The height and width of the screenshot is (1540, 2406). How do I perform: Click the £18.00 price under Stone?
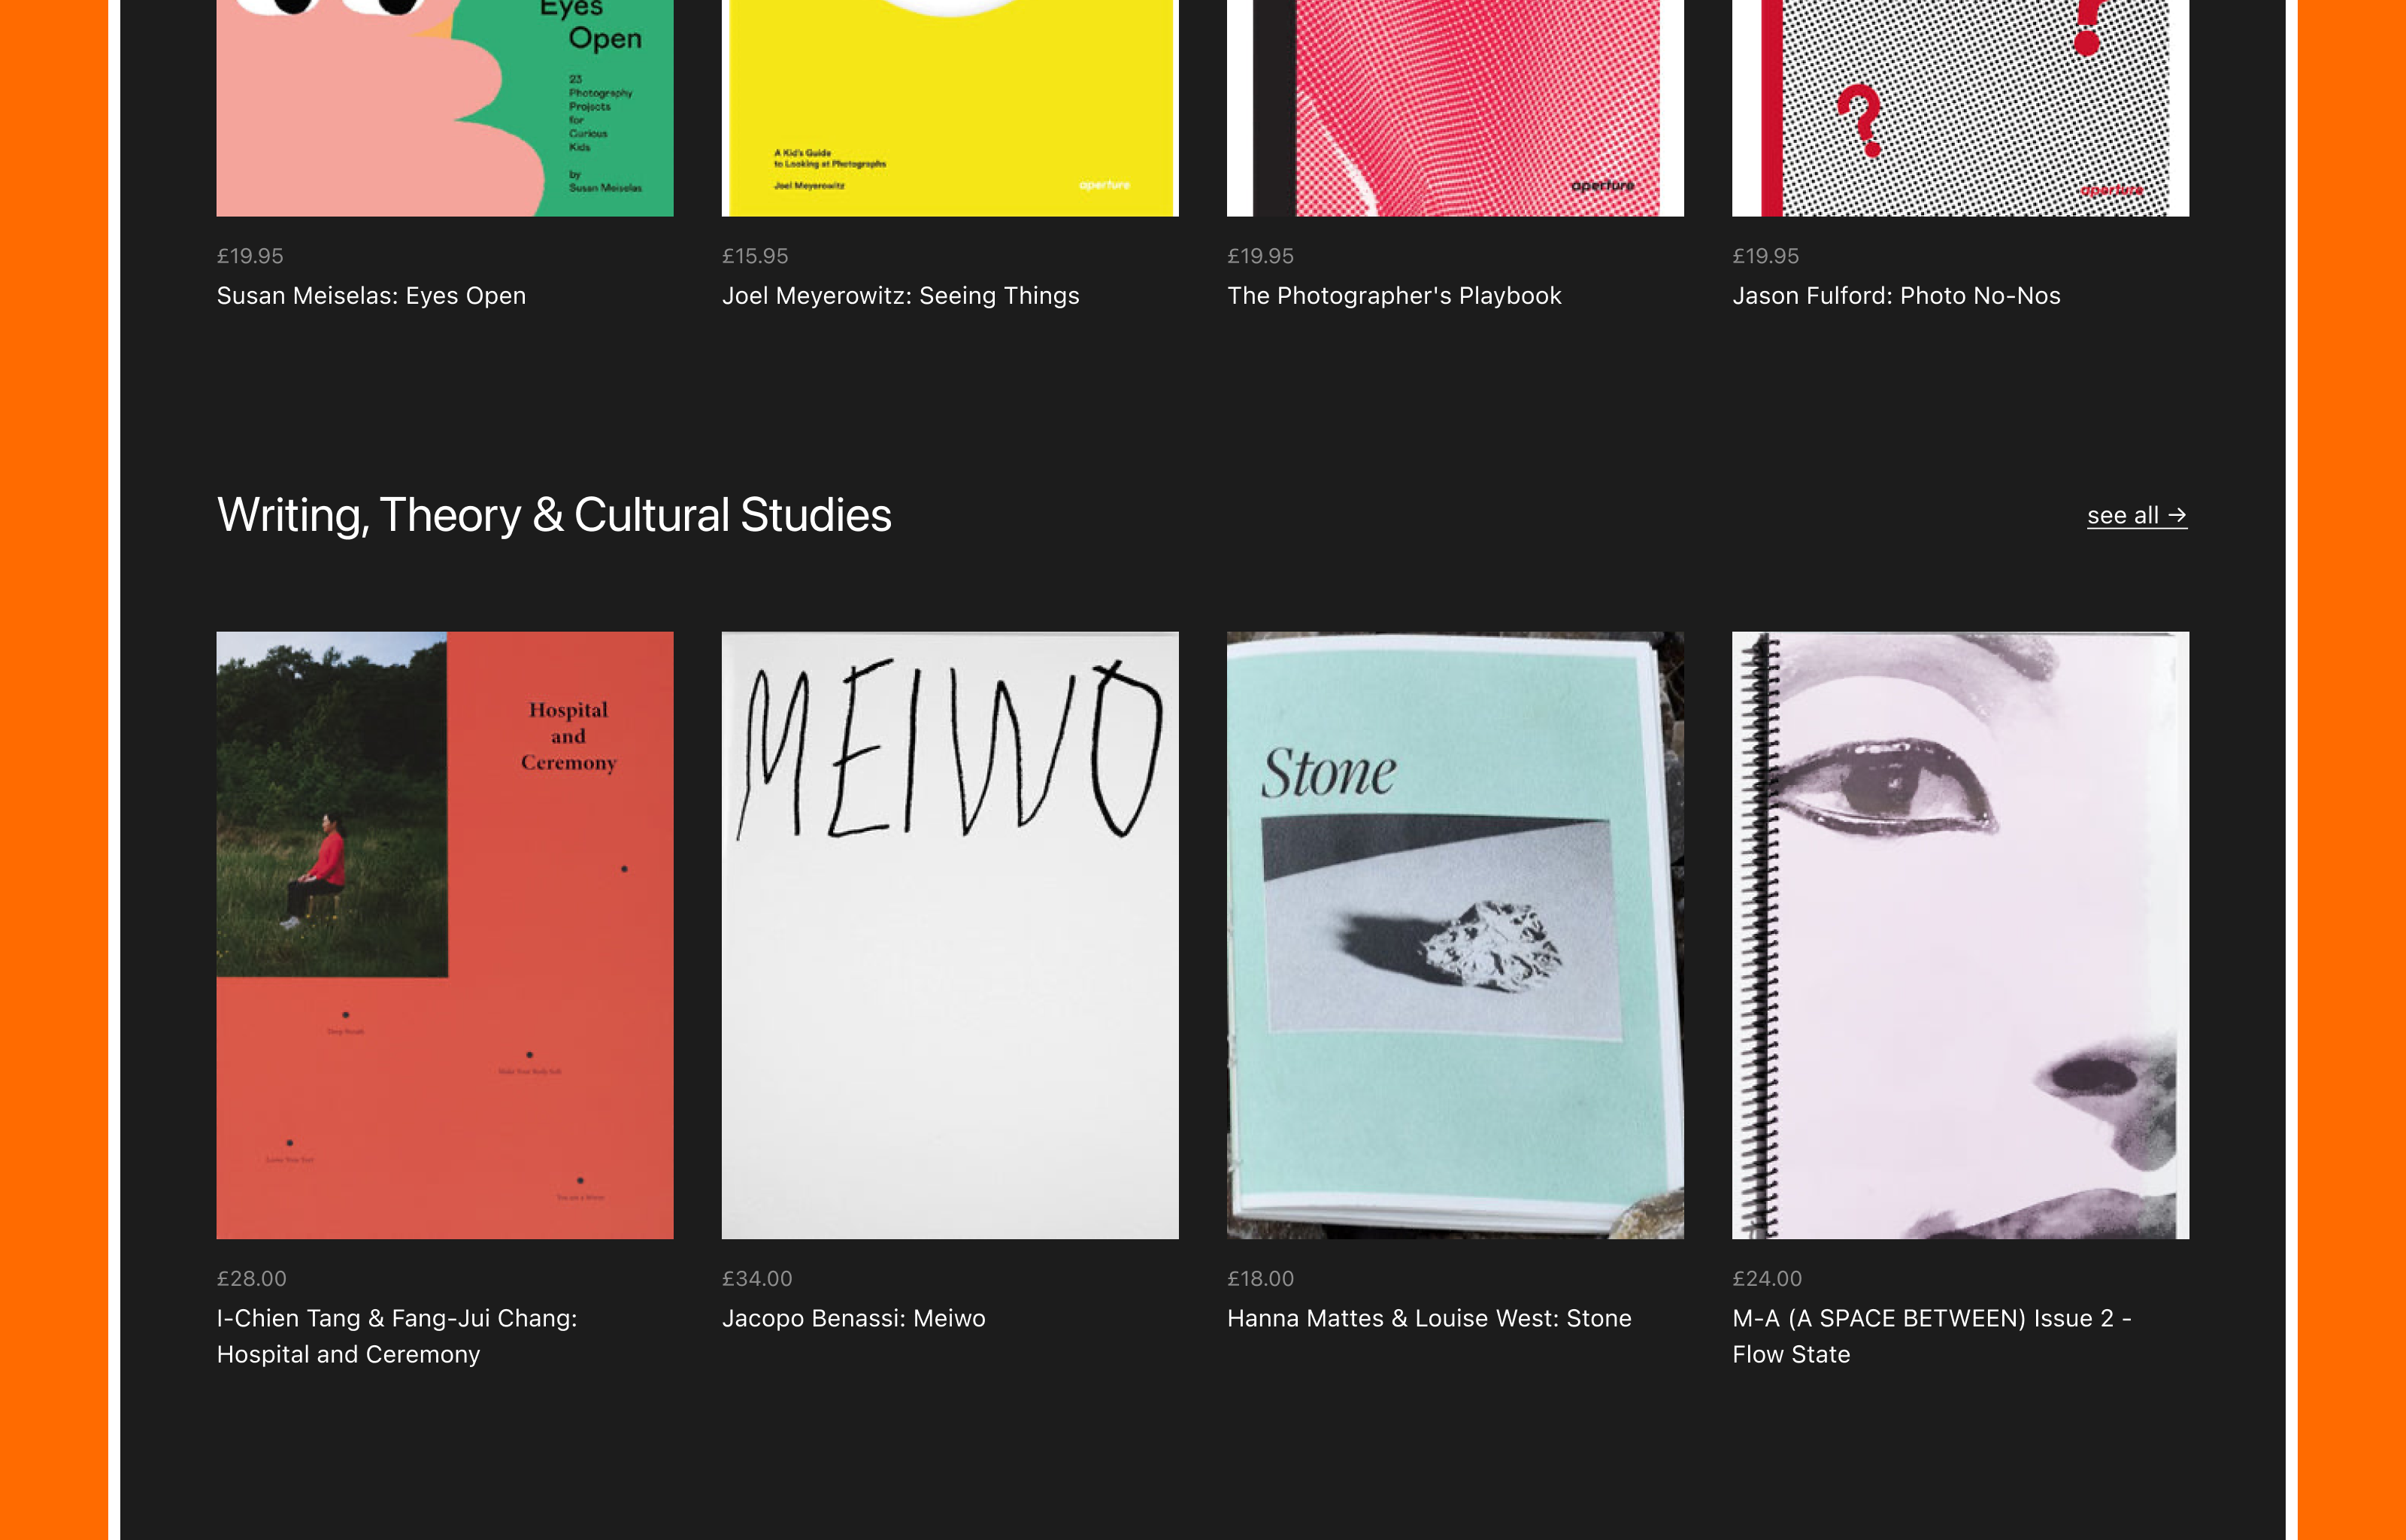(1259, 1278)
